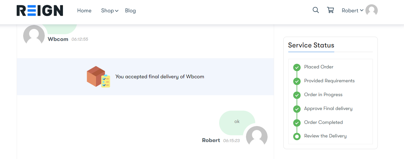The height and width of the screenshot is (159, 404).
Task: Select the Review the Delivery step circle
Action: (x=297, y=136)
